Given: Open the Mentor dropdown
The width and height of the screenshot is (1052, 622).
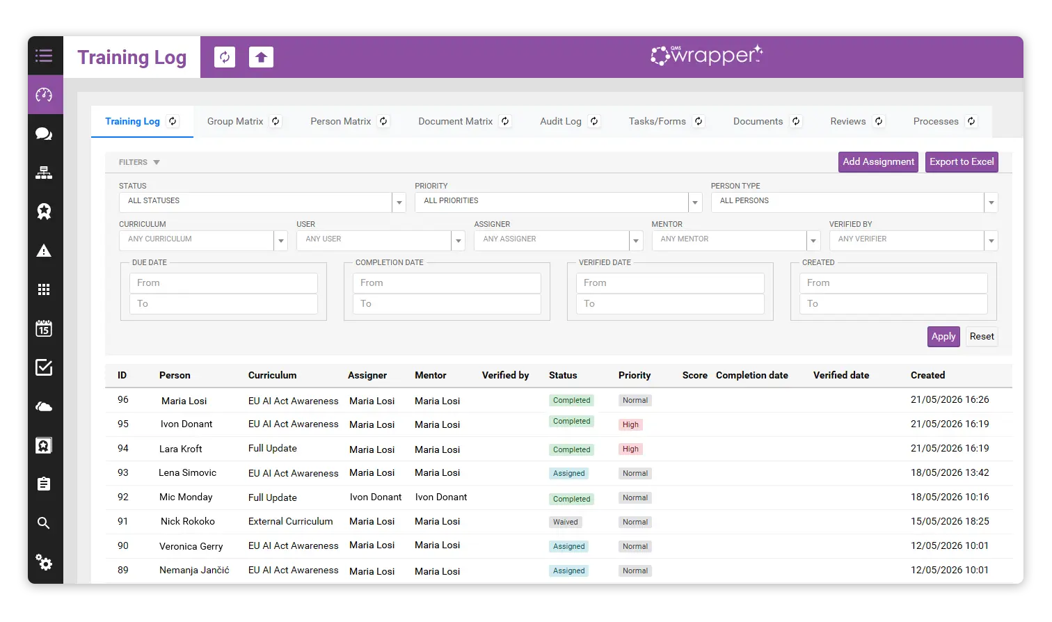Looking at the screenshot, I should [x=736, y=240].
